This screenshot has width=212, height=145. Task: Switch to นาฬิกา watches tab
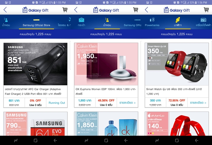(x=178, y=22)
